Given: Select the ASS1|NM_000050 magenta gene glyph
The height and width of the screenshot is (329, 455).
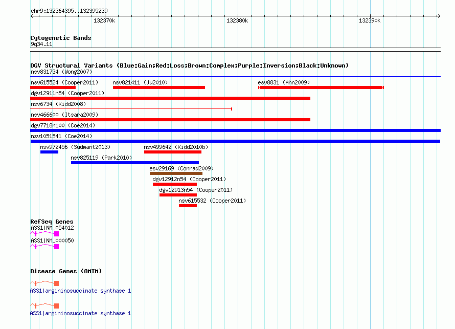Looking at the screenshot, I should [x=44, y=246].
